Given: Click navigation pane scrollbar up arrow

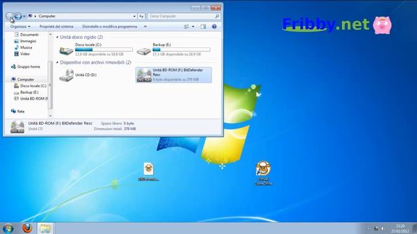Looking at the screenshot, I should 50,34.
